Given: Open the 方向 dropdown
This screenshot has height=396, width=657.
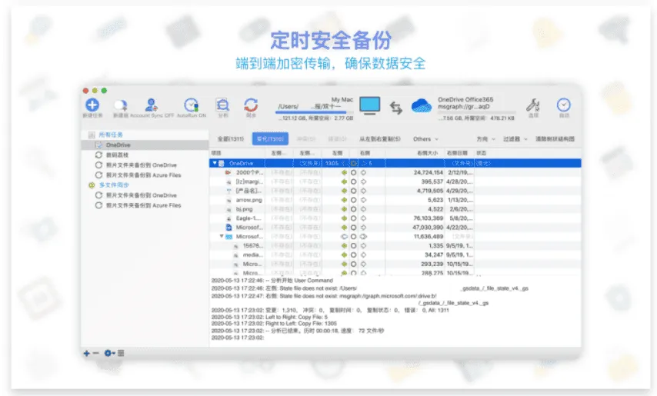Looking at the screenshot, I should tap(485, 139).
